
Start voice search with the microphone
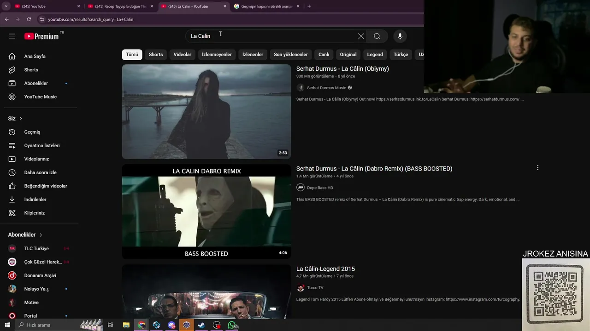[400, 36]
